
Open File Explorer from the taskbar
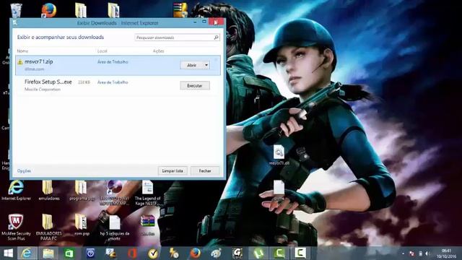tap(48, 253)
